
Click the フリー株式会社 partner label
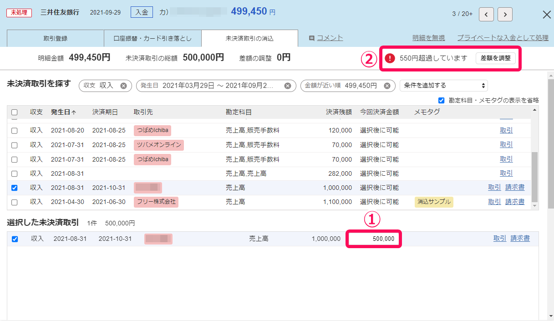(x=156, y=202)
